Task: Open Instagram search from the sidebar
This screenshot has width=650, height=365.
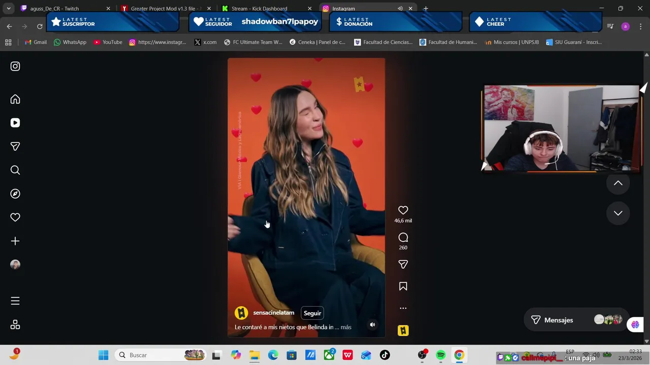Action: [x=15, y=170]
